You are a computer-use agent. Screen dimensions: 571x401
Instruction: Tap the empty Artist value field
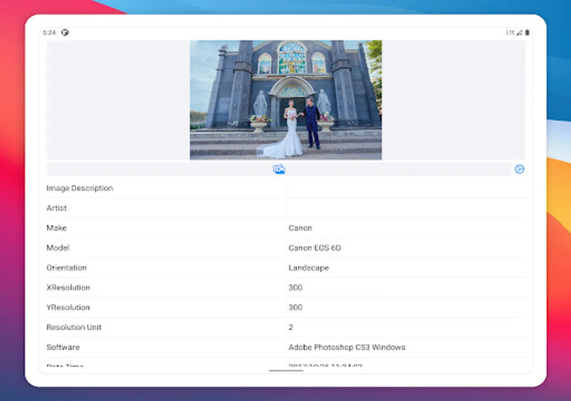coord(406,208)
